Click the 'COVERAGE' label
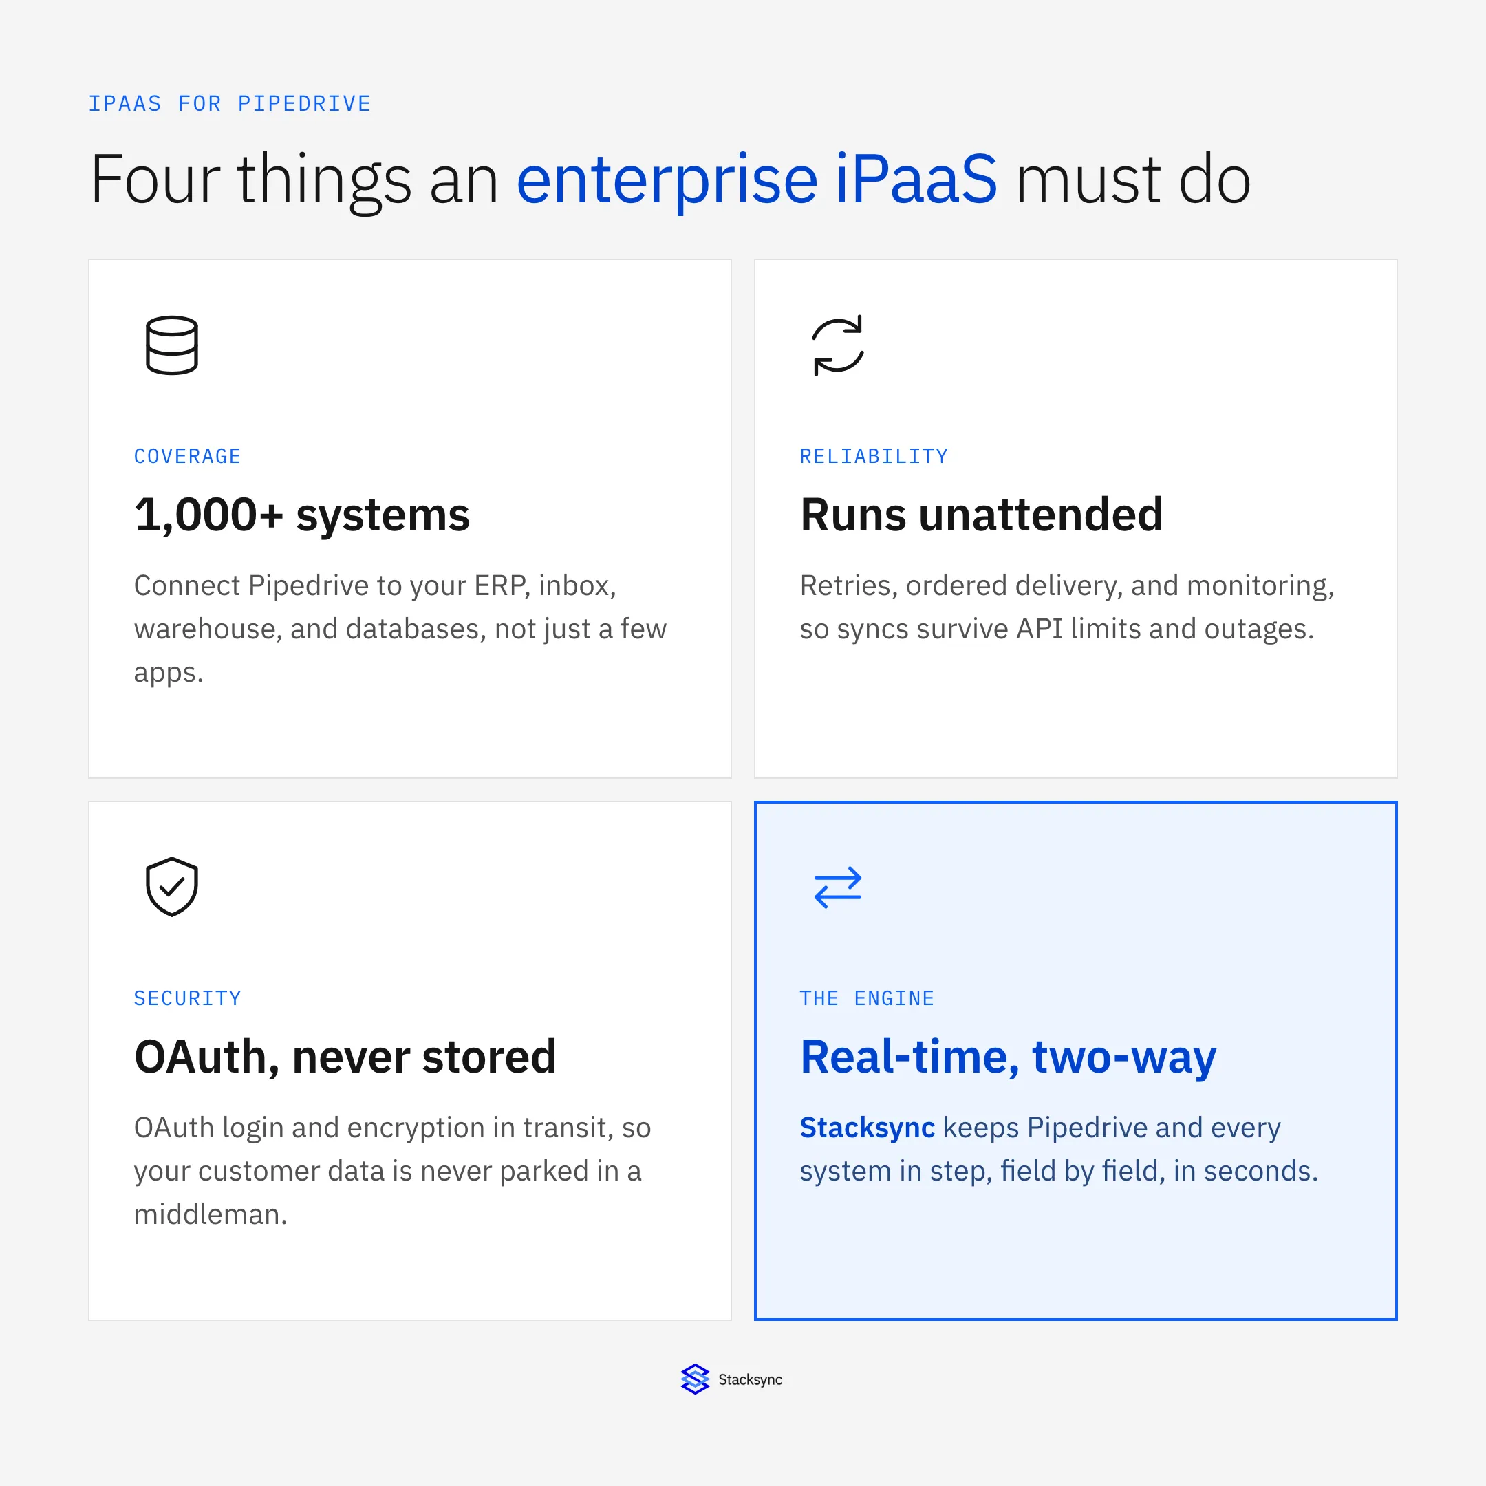This screenshot has height=1486, width=1486. [x=188, y=456]
